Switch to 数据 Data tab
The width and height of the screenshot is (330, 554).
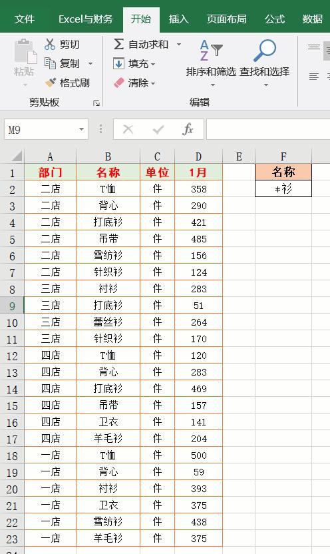pos(313,19)
